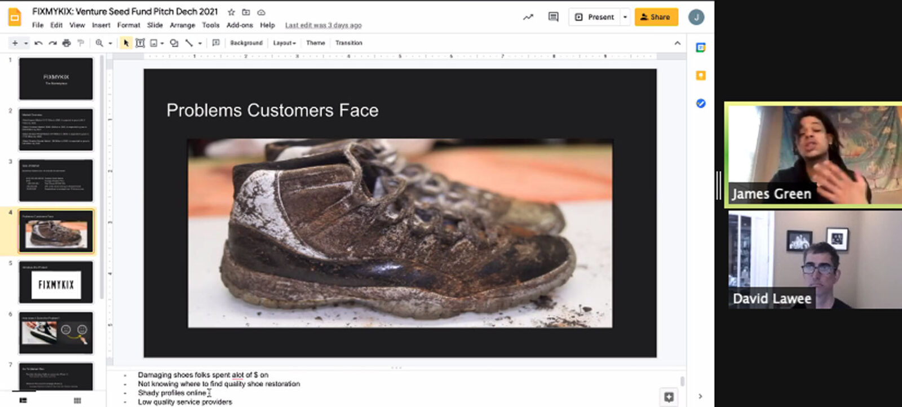902x407 pixels.
Task: Open the activity dashboard trend icon
Action: tap(528, 17)
